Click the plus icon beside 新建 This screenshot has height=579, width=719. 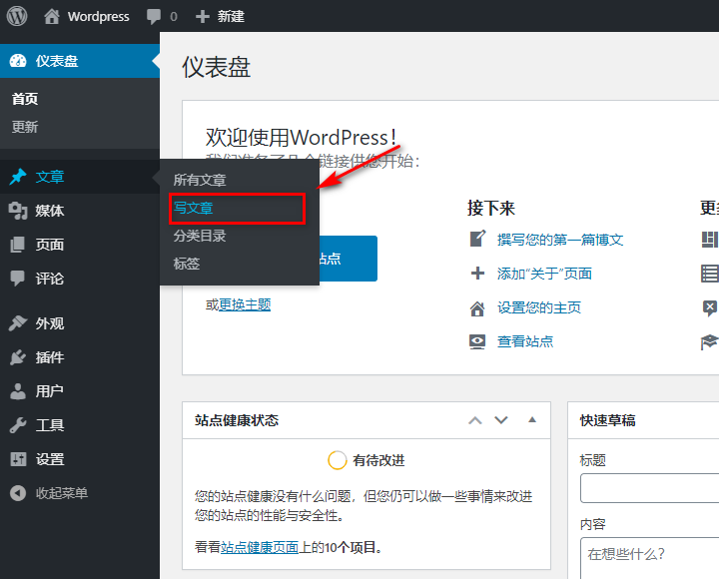click(202, 17)
